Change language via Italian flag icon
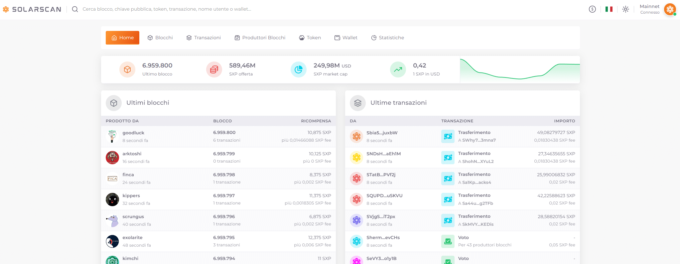This screenshot has width=680, height=264. [x=609, y=9]
